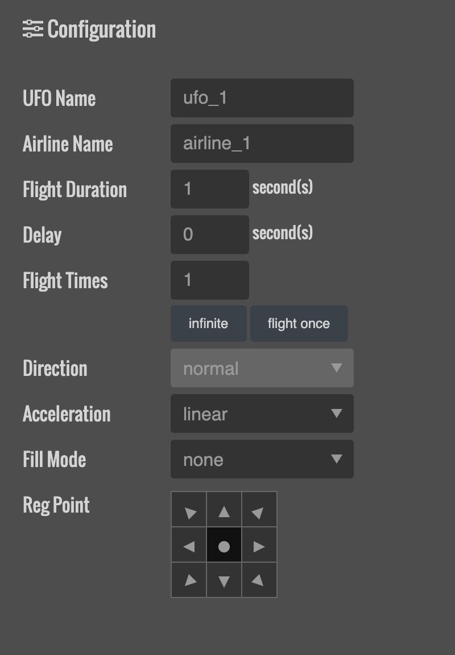Select the top-left registration point arrow
Screen dimensions: 455x655
(189, 510)
